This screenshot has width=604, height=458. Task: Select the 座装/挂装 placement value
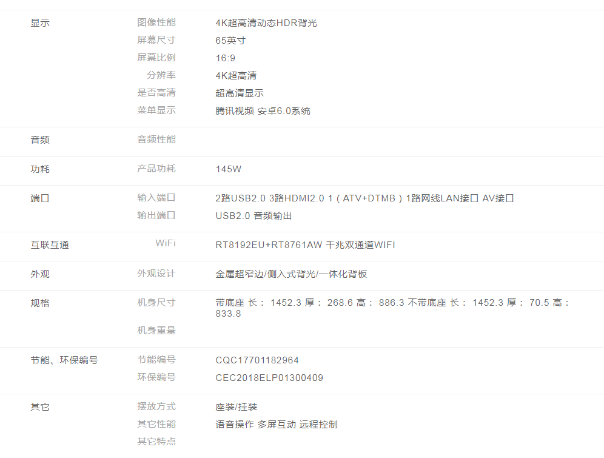pyautogui.click(x=237, y=407)
